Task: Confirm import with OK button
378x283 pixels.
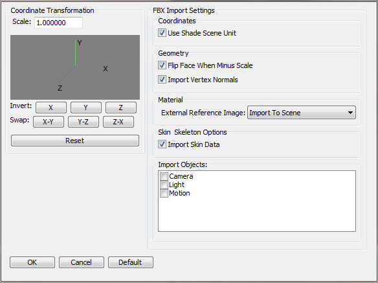Action: coord(32,262)
